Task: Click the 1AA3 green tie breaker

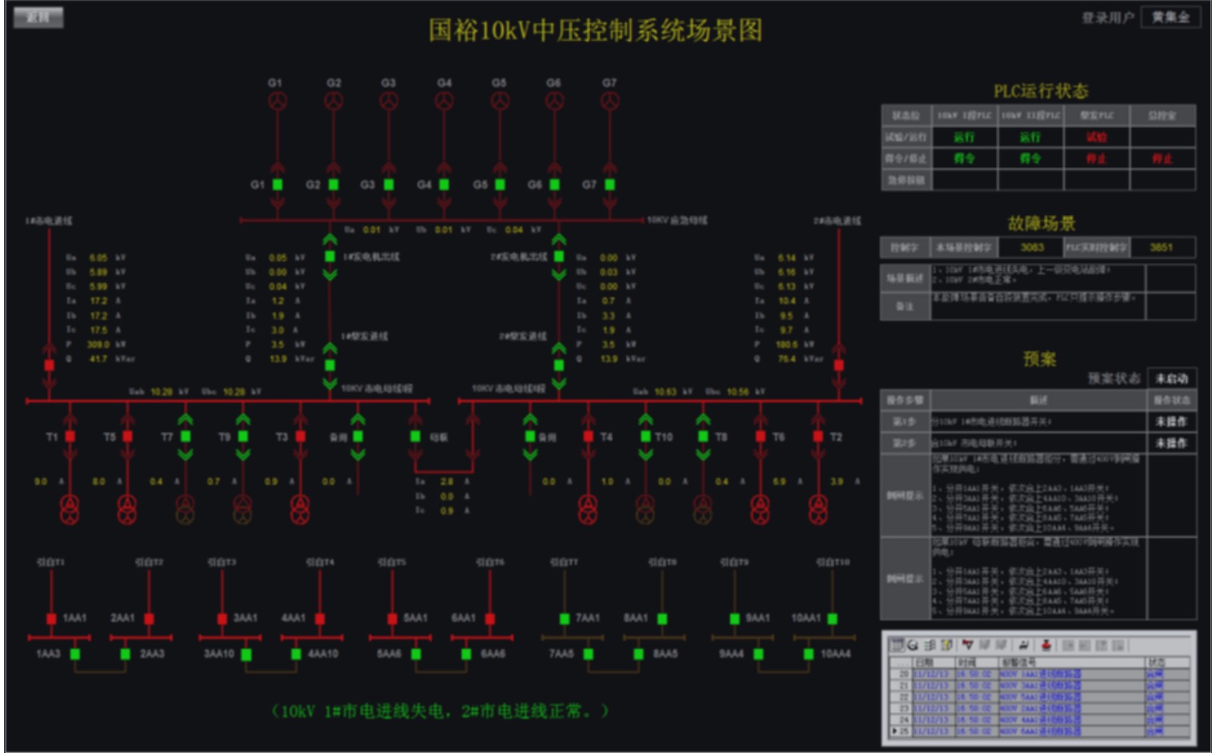Action: 75,654
